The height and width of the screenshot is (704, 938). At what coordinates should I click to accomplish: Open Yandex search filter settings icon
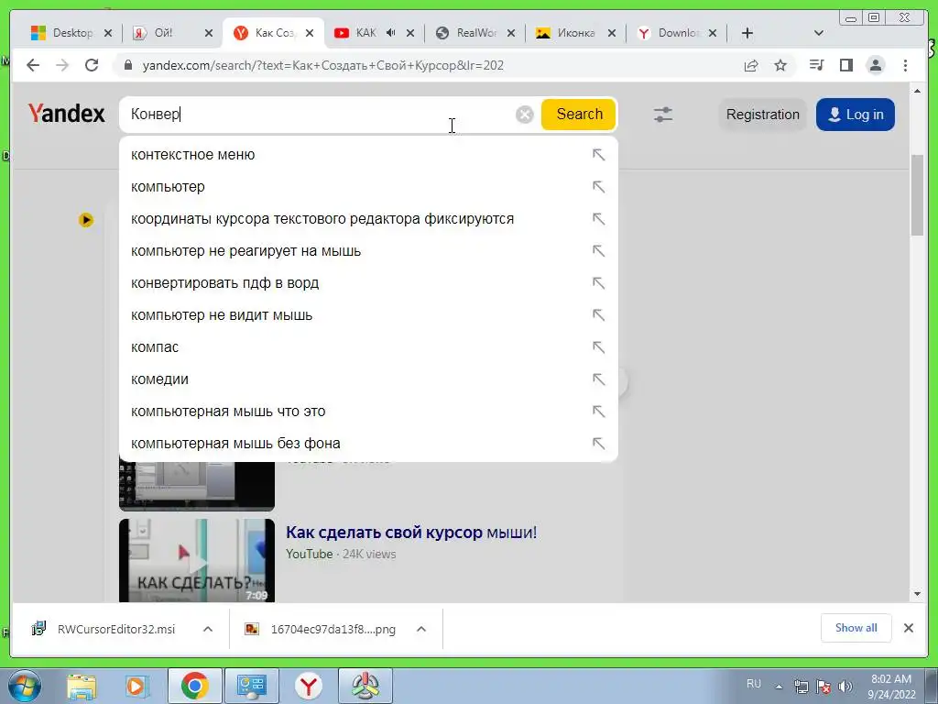[x=663, y=115]
